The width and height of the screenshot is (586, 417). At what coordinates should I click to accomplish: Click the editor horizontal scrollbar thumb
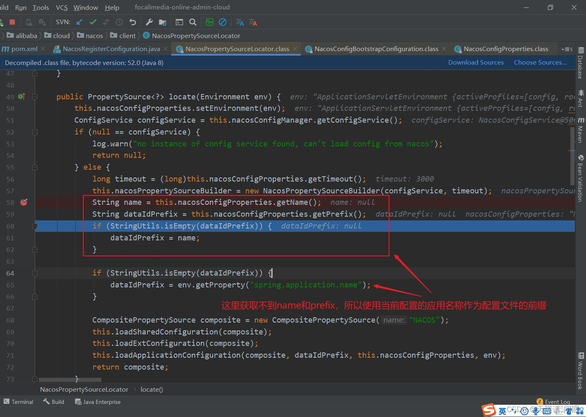coord(70,380)
